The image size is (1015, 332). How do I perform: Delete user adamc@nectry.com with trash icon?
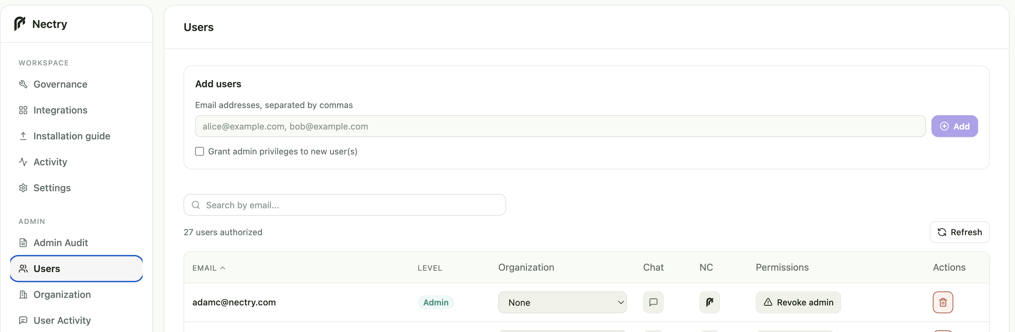point(943,302)
